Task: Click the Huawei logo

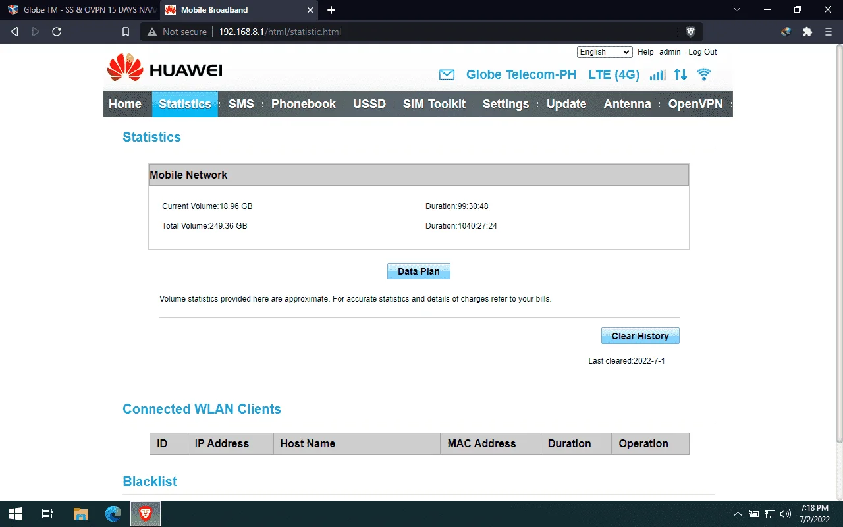Action: 165,68
